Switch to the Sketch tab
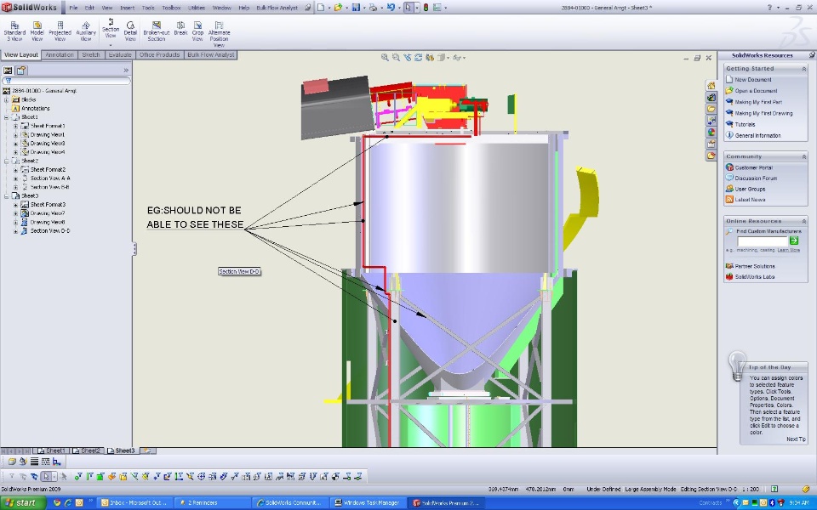Image resolution: width=817 pixels, height=510 pixels. (91, 54)
